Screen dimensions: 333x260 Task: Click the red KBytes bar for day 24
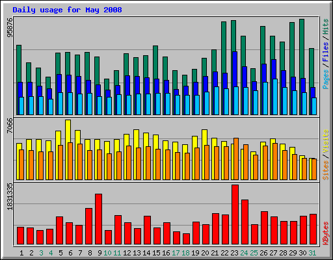pos(245,222)
